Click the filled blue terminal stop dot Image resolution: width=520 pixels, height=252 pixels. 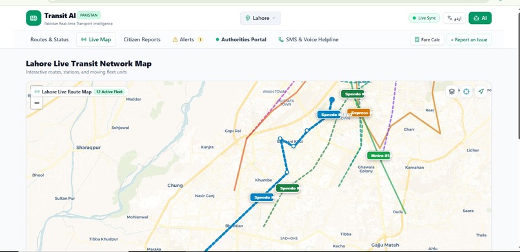[332, 99]
